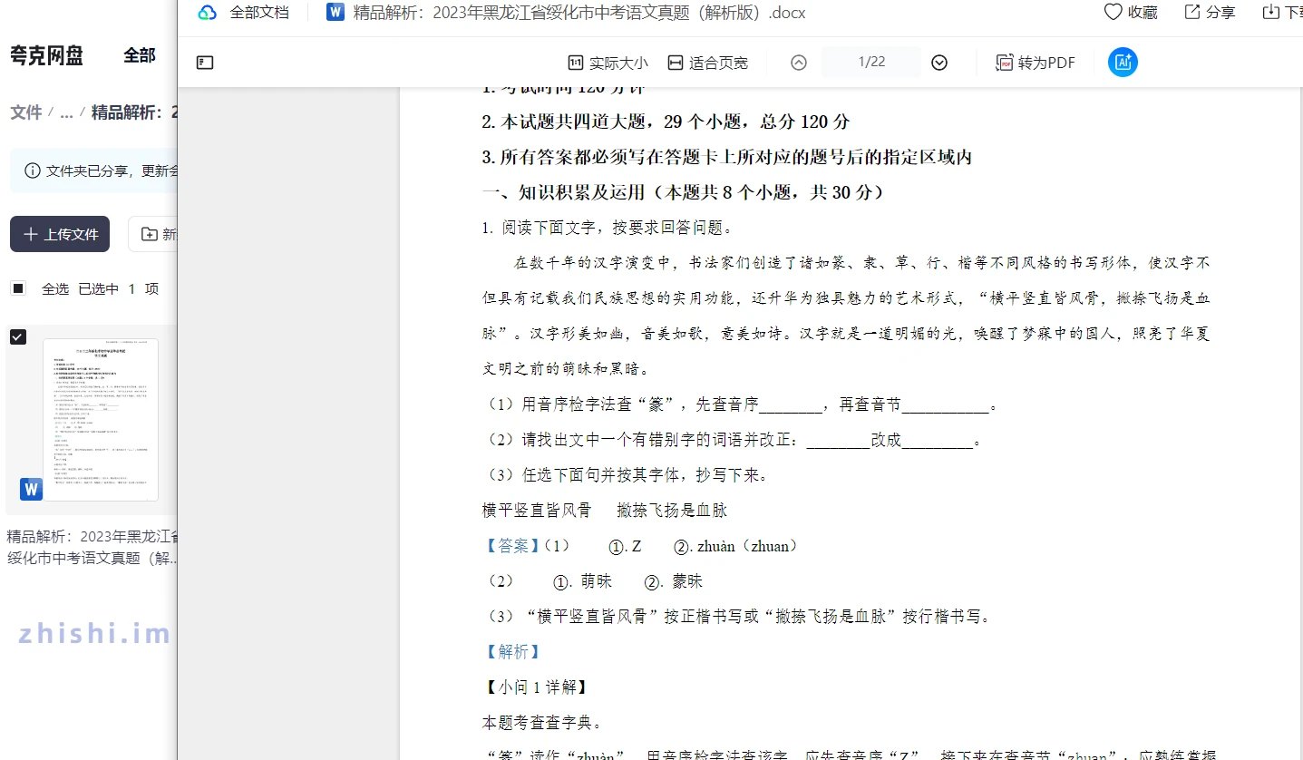Viewport: 1303px width, 760px height.
Task: Click line 本题考查查字典。
Action: click(542, 723)
